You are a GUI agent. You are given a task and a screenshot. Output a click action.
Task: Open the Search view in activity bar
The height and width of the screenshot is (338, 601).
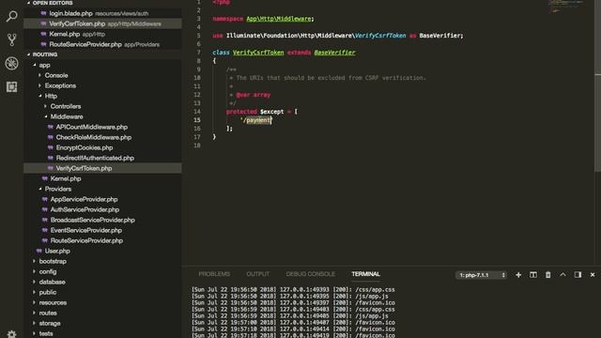pyautogui.click(x=11, y=17)
